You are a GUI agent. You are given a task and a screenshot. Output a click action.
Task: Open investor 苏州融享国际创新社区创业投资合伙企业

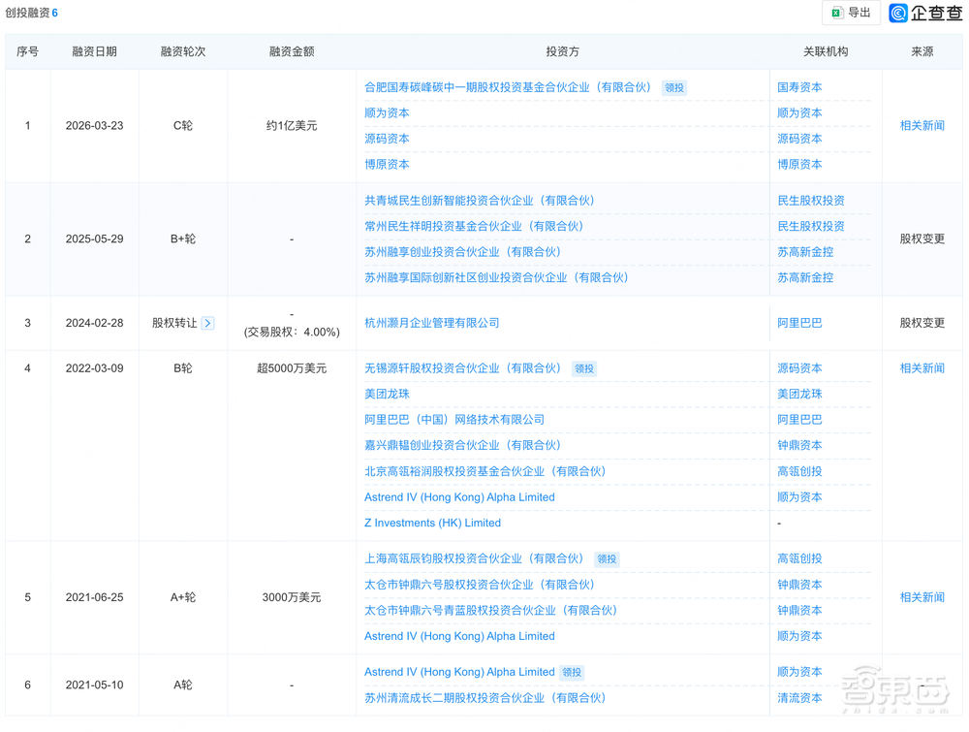tap(496, 277)
